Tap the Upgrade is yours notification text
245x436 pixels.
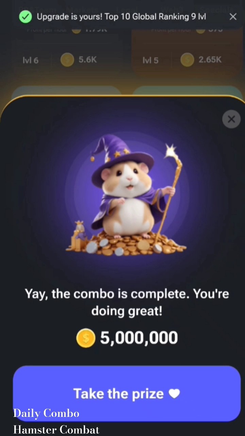tap(121, 16)
